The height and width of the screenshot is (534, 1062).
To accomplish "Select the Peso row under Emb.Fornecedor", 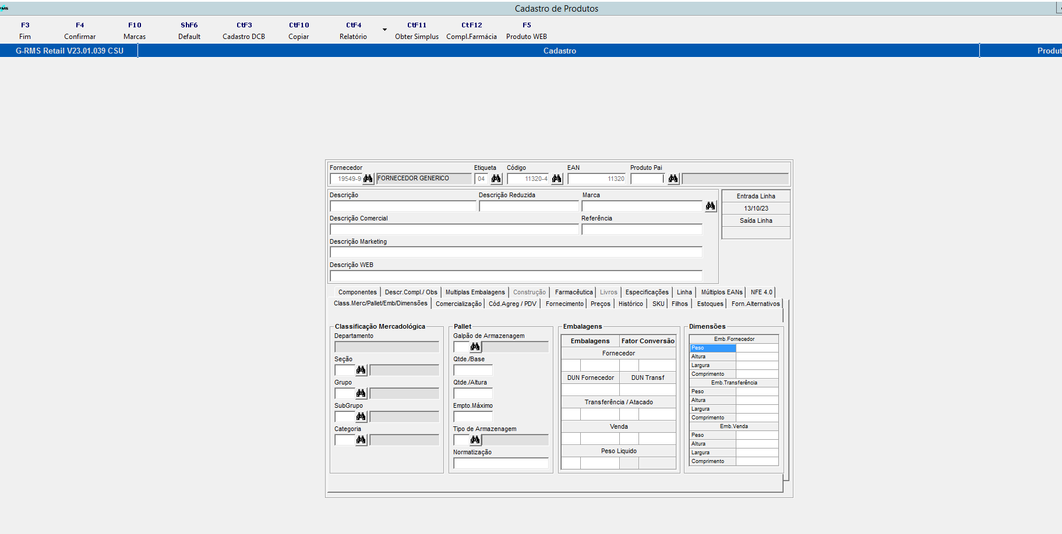I will click(712, 347).
